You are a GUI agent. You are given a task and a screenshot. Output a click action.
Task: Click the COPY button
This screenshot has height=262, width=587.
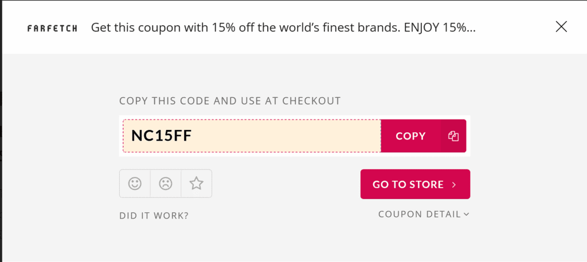point(410,136)
